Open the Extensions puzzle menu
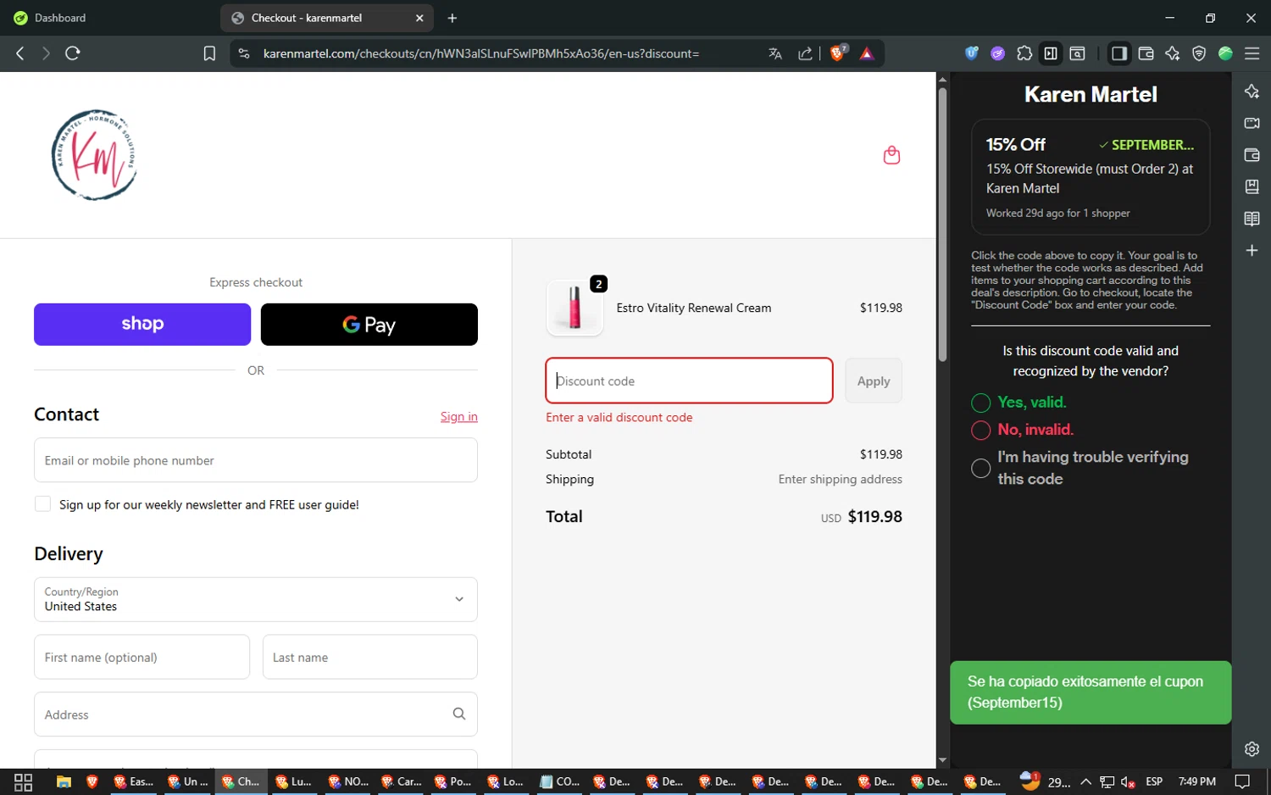 click(1024, 53)
